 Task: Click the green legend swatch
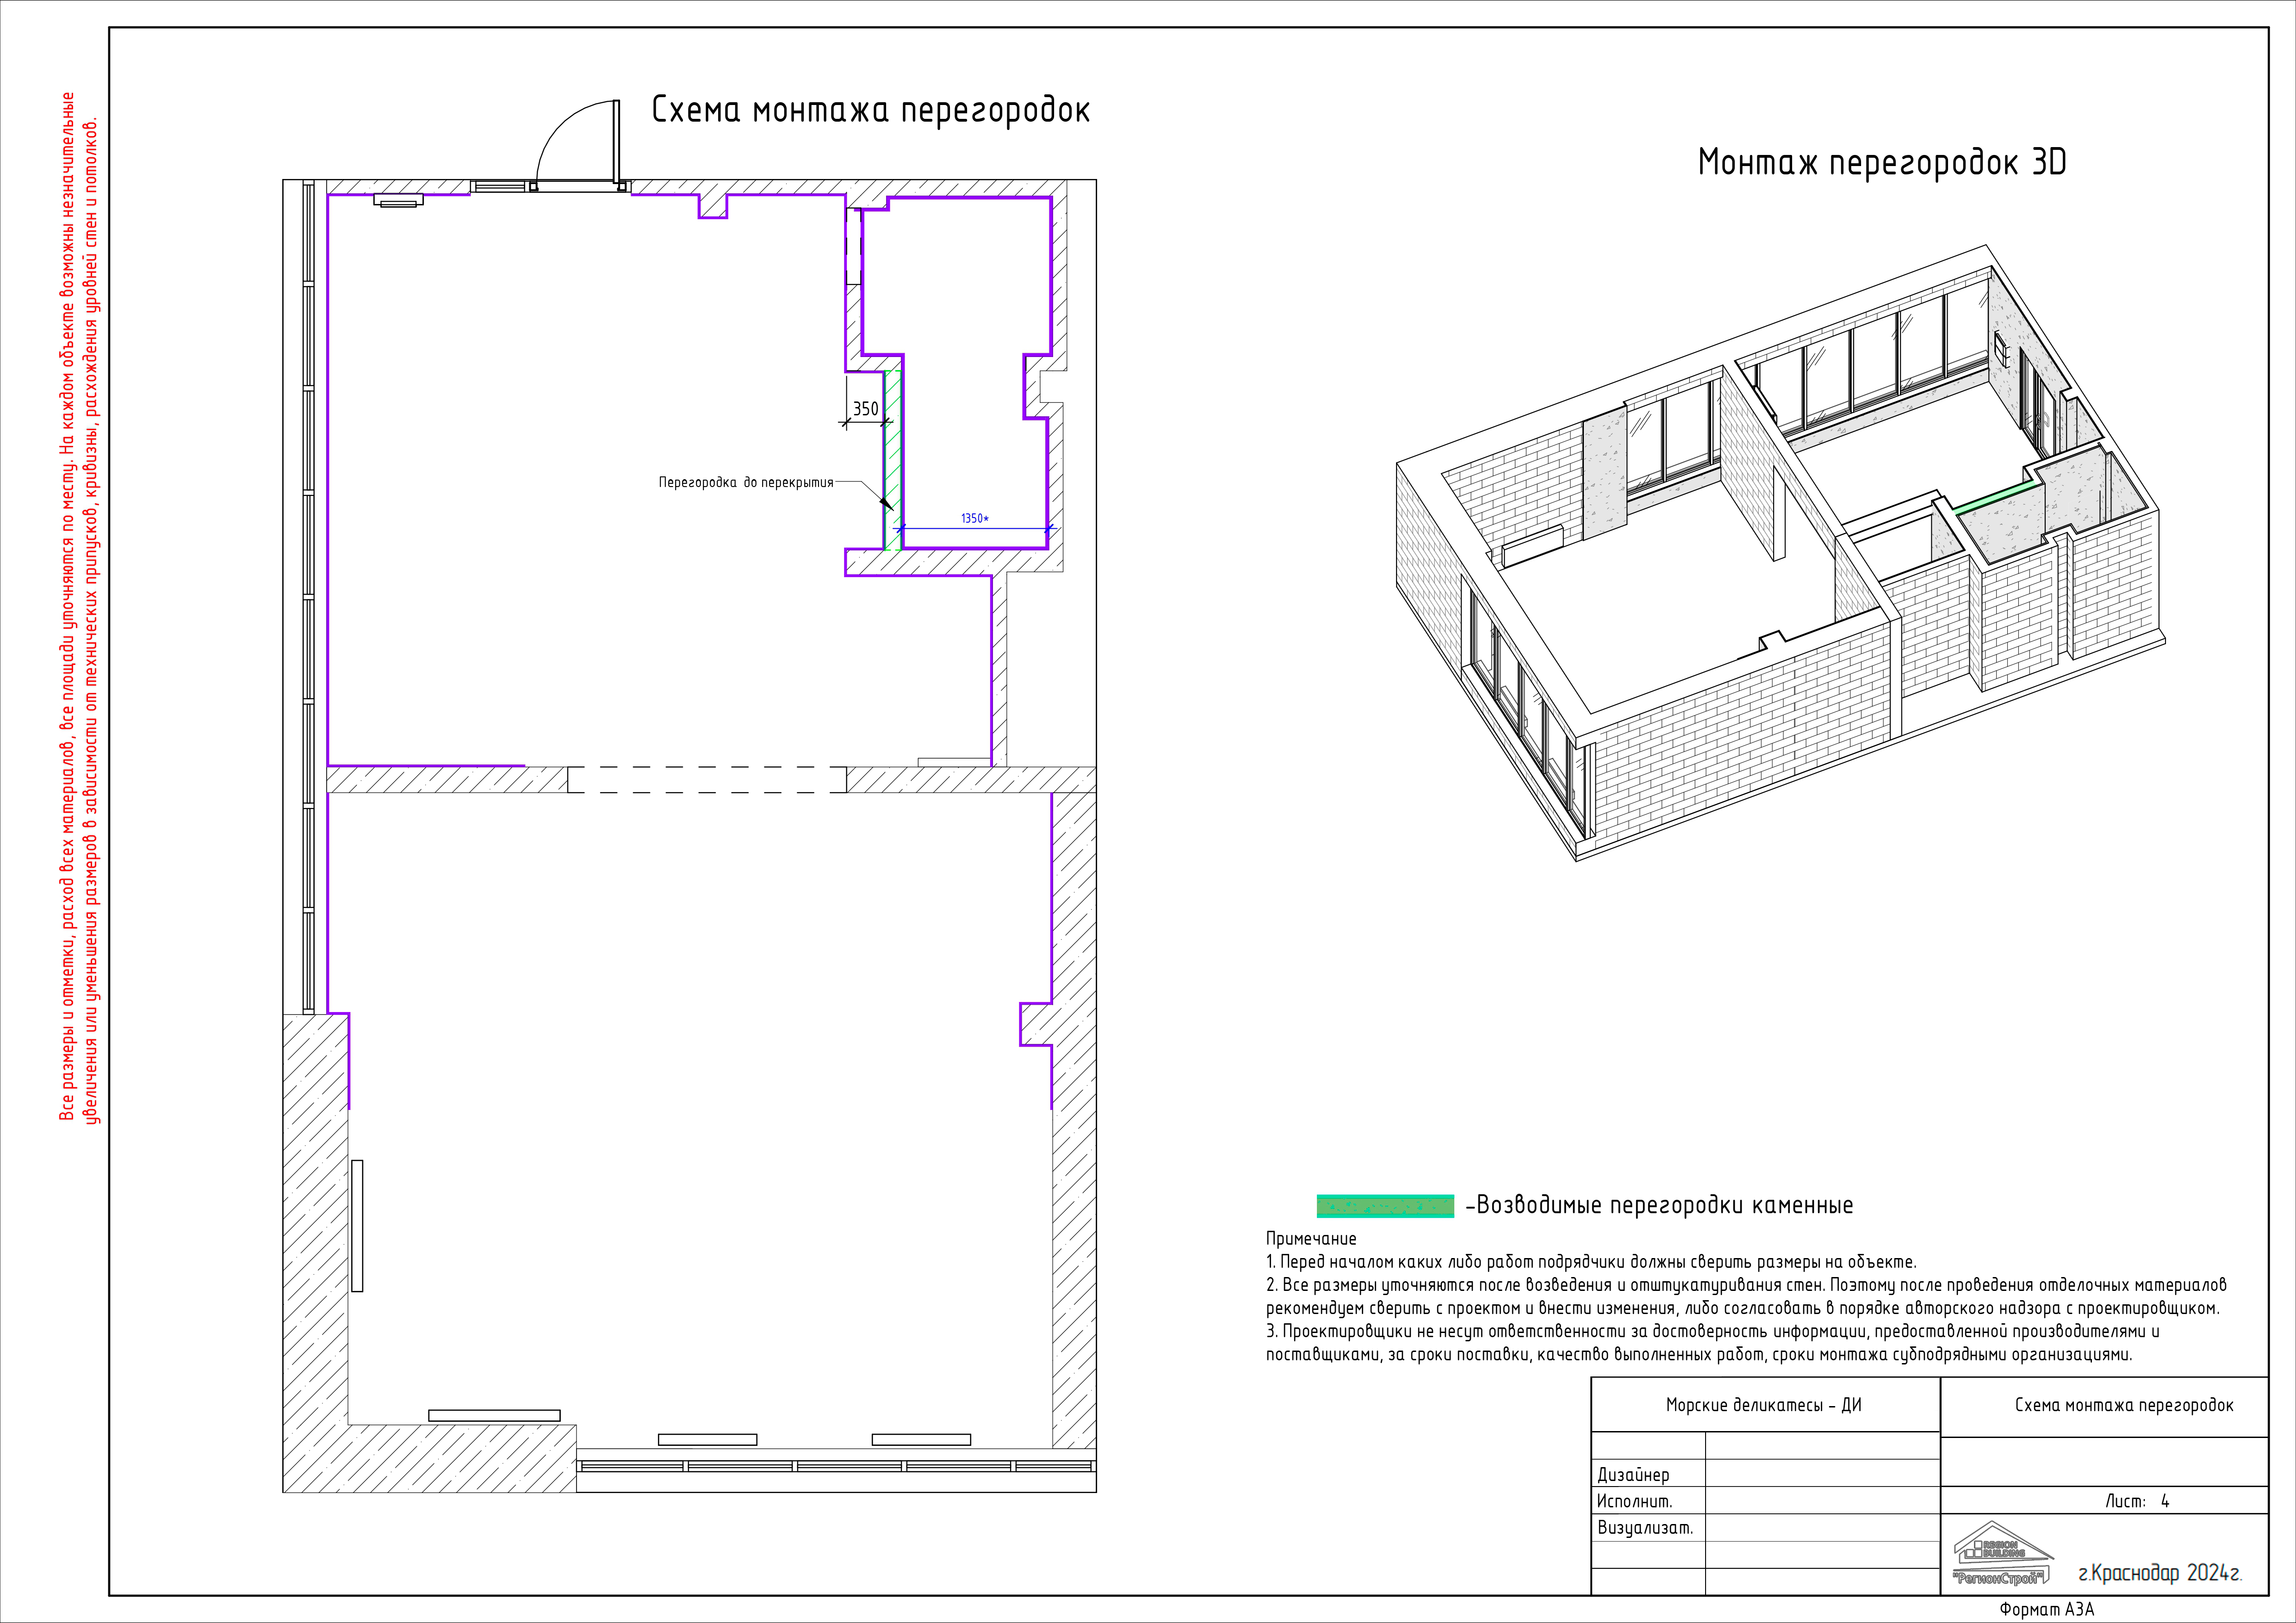(1385, 1206)
